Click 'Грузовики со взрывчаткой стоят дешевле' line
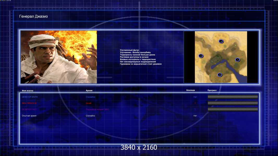 141,64
